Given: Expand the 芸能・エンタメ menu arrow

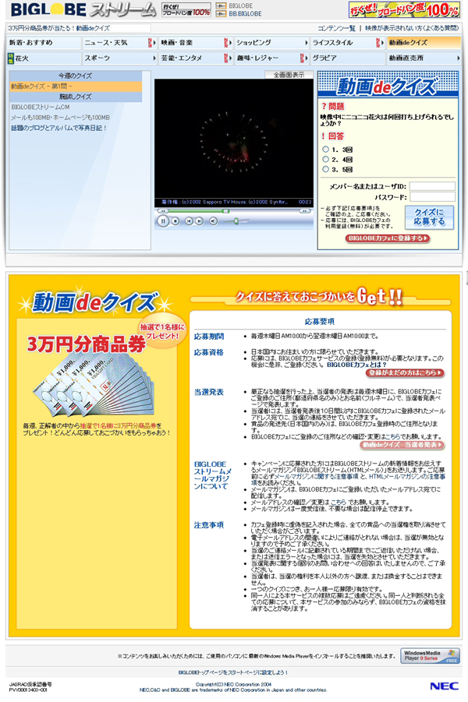Looking at the screenshot, I should 230,58.
